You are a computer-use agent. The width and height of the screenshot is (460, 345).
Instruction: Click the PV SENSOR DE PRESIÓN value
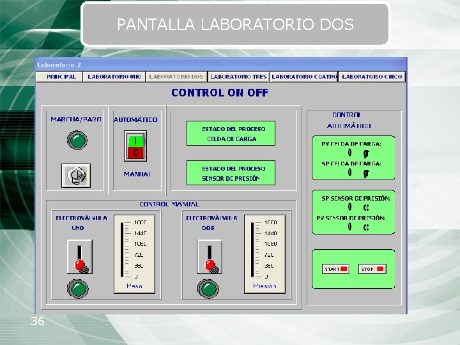click(349, 226)
